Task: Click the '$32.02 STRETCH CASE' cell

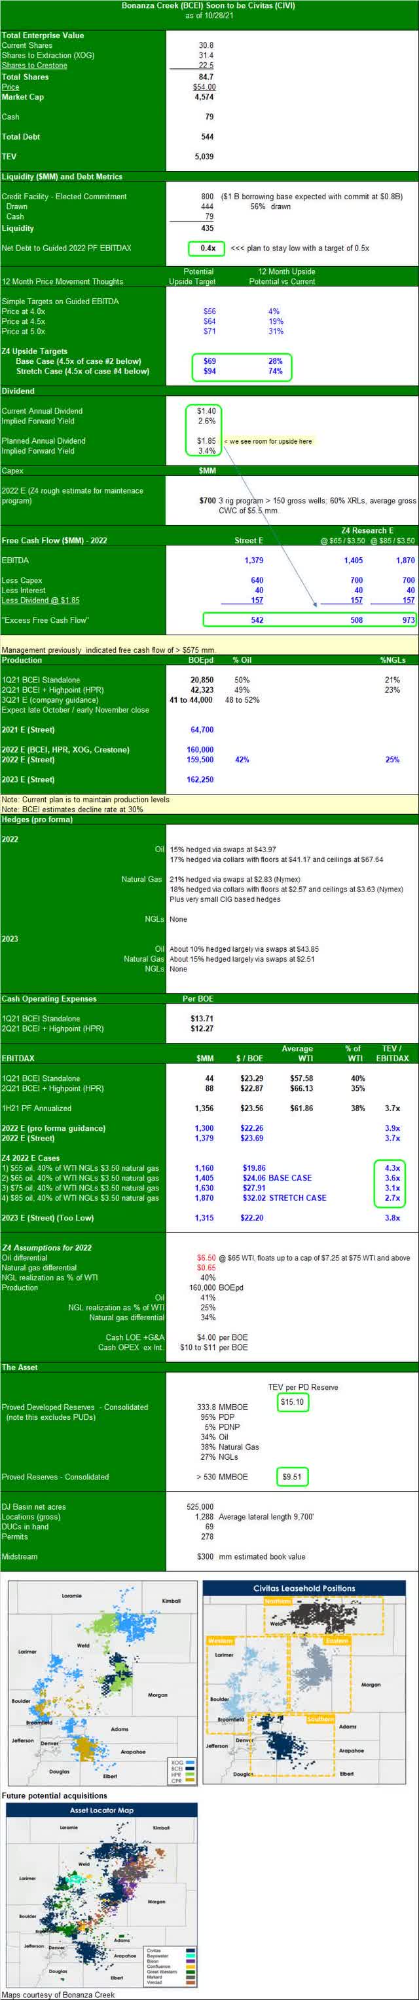Action: click(284, 1199)
